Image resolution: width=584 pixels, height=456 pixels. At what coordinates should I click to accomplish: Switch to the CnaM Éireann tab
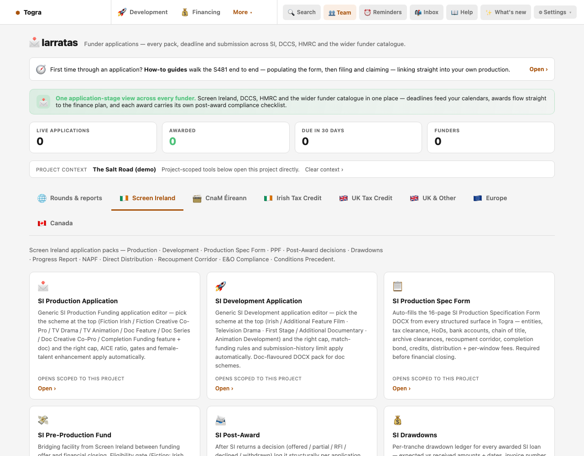pos(219,198)
